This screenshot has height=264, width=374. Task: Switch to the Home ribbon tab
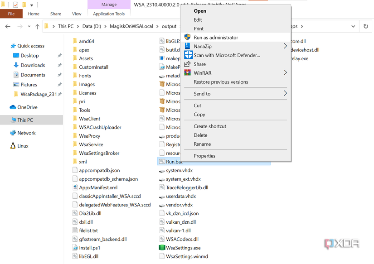coord(34,14)
